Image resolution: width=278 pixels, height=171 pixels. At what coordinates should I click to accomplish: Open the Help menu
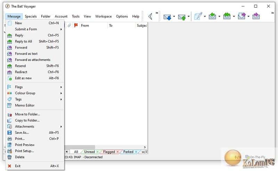(136, 16)
